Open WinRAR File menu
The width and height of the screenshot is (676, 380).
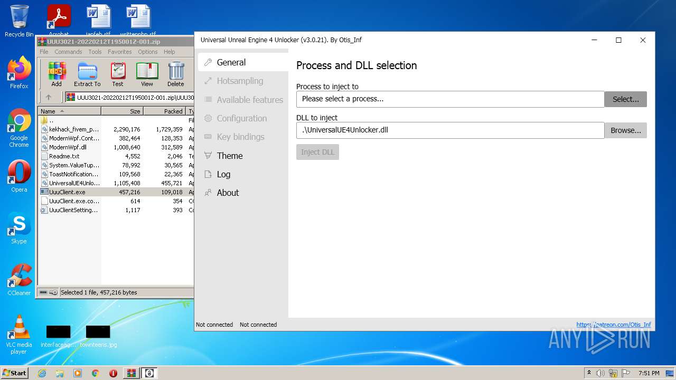point(44,52)
